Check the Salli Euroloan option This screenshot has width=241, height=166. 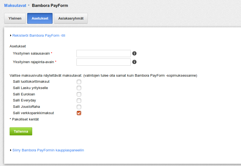click(79, 94)
